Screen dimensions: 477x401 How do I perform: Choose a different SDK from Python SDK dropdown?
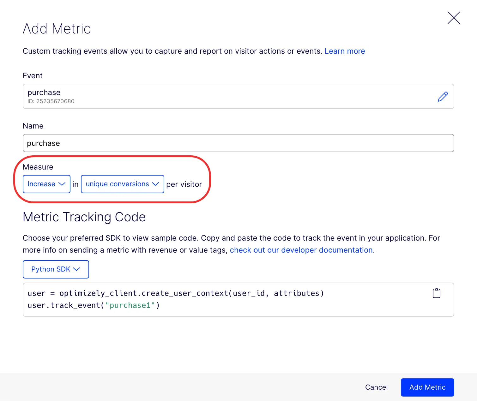tap(56, 269)
